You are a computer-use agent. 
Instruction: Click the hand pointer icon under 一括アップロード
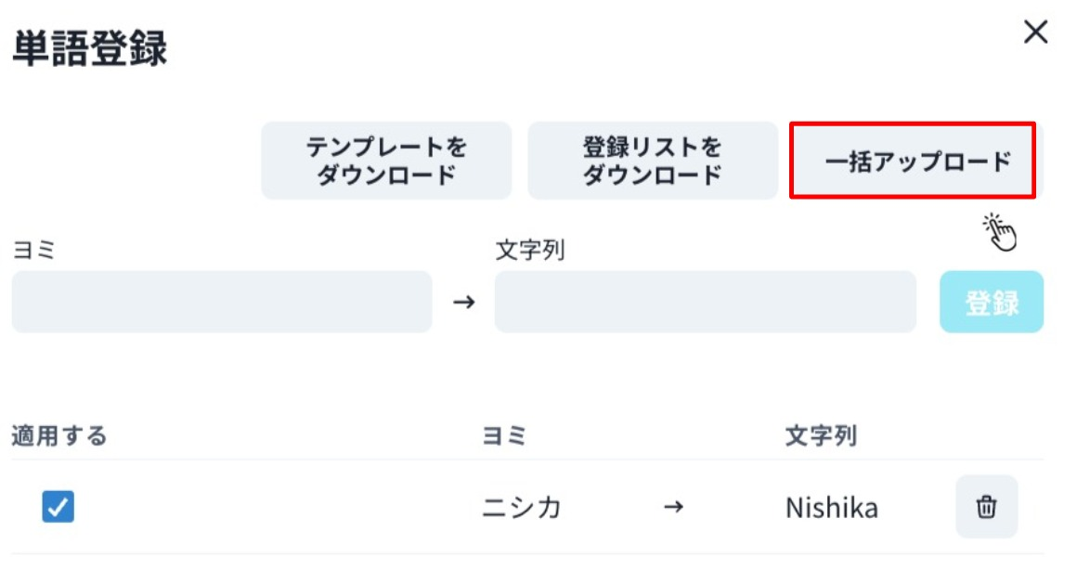pyautogui.click(x=1001, y=232)
